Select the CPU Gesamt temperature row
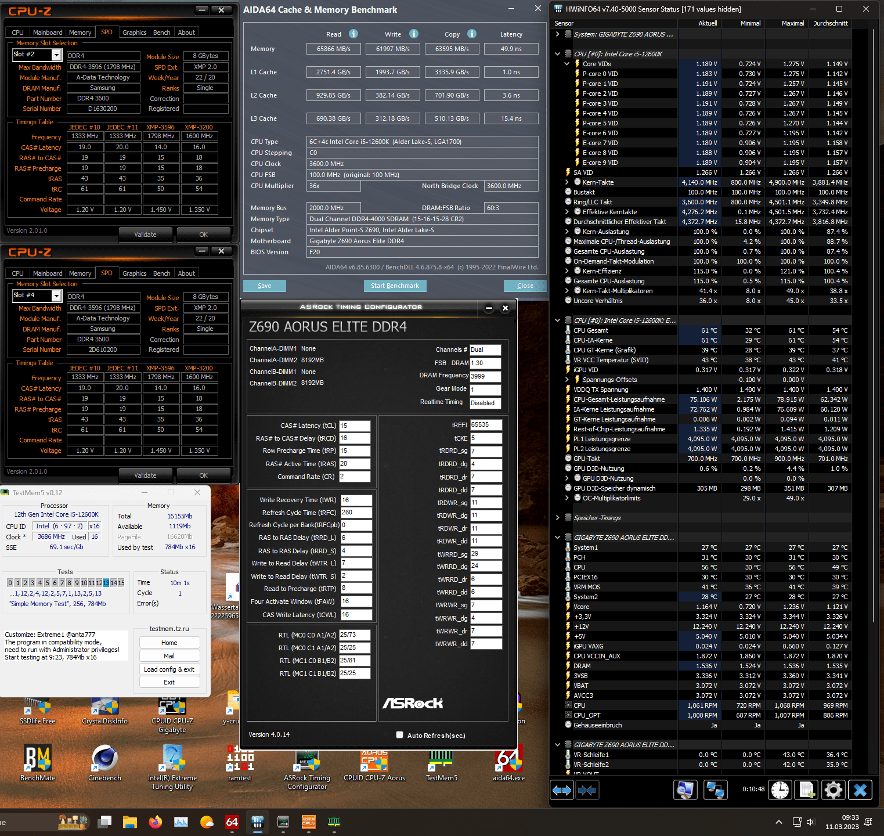Screen dimensions: 884x836 click(708, 330)
